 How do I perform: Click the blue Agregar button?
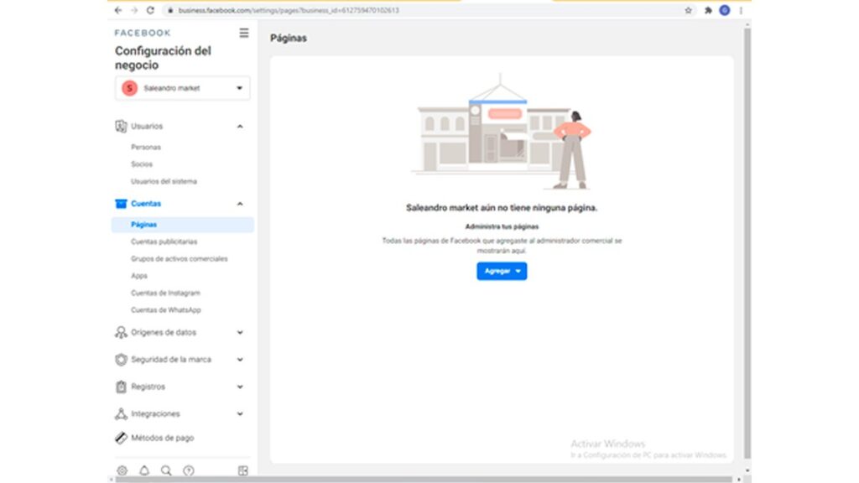(502, 271)
